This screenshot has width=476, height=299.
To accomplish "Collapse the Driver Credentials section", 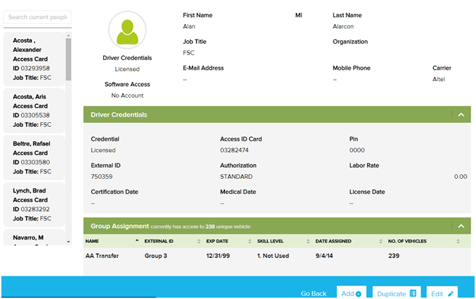I will [461, 115].
